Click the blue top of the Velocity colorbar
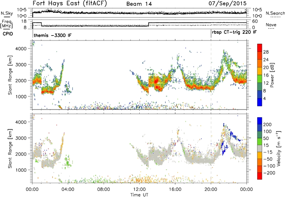Viewport: 285px width, 197px height. pos(260,121)
